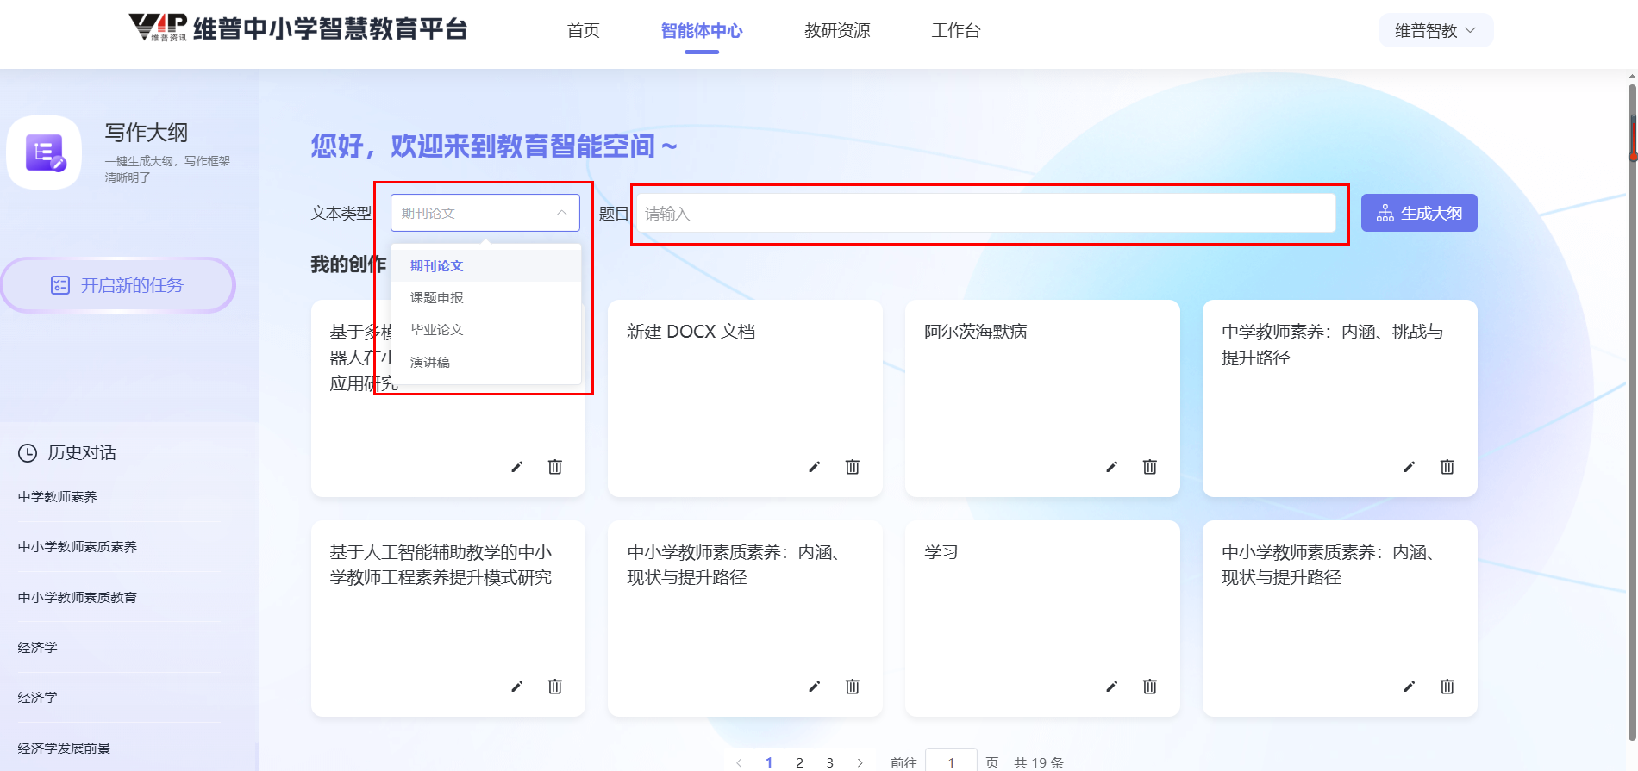Delete the 中学教师素养：内涵、挑战与提升路径 card
This screenshot has height=771, width=1638.
[x=1447, y=467]
